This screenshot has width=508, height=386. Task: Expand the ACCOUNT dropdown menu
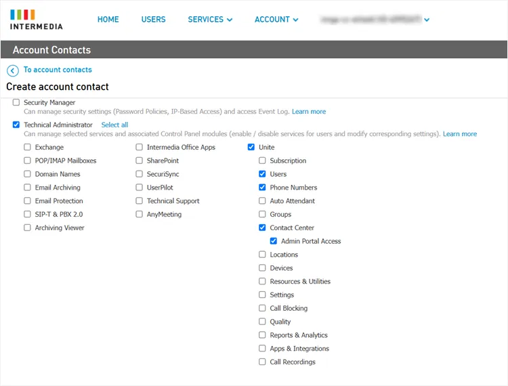coord(276,20)
